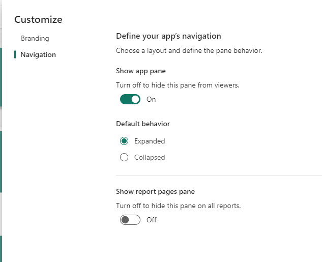Click the Define your app's navigation heading
This screenshot has width=322, height=262.
[x=168, y=36]
